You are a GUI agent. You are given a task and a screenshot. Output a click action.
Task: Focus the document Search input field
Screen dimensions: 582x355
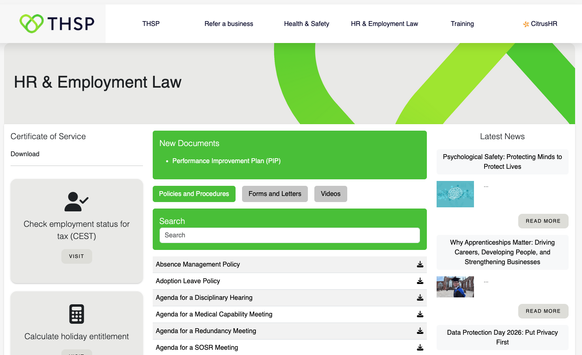pos(289,235)
